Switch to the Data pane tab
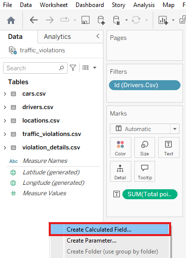 point(15,37)
